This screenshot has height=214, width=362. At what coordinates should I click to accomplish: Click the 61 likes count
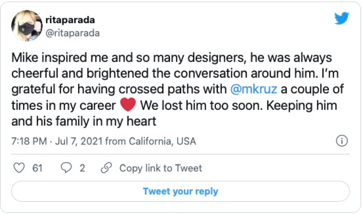(37, 168)
